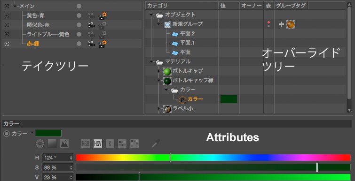Viewport: 355px width, 181px height.
Task: Click the カラー parameter radio circle
Action: pyautogui.click(x=7, y=134)
